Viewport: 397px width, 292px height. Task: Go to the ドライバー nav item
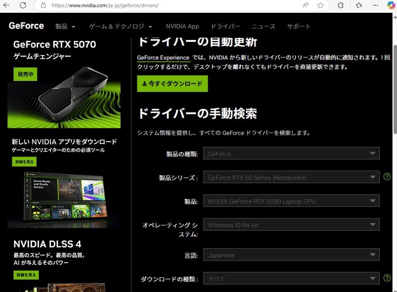[x=225, y=26]
